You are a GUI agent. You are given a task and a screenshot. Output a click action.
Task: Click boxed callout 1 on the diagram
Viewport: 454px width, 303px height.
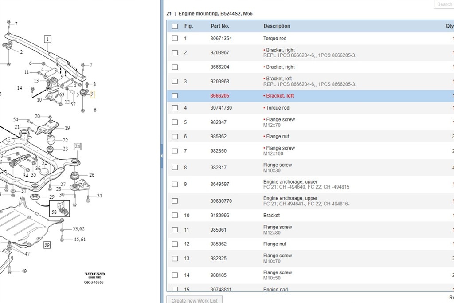[x=47, y=39]
